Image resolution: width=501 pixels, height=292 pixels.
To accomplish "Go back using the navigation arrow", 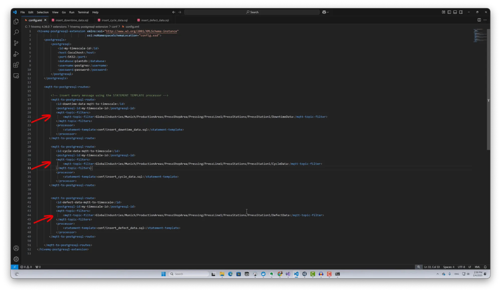I will (174, 12).
